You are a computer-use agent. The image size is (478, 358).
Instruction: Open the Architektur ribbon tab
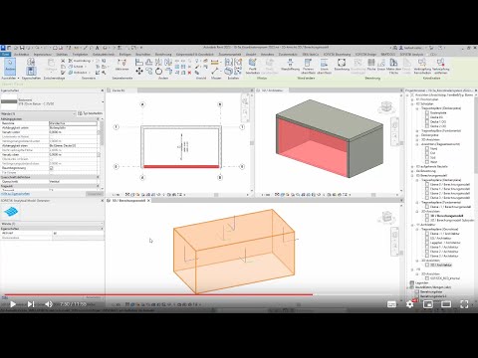[22, 54]
